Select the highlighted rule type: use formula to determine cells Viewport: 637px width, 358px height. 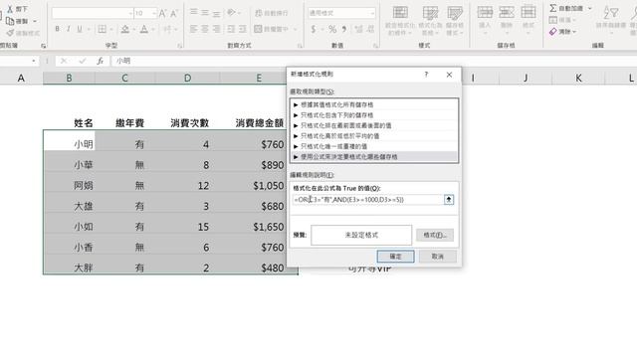(x=374, y=157)
